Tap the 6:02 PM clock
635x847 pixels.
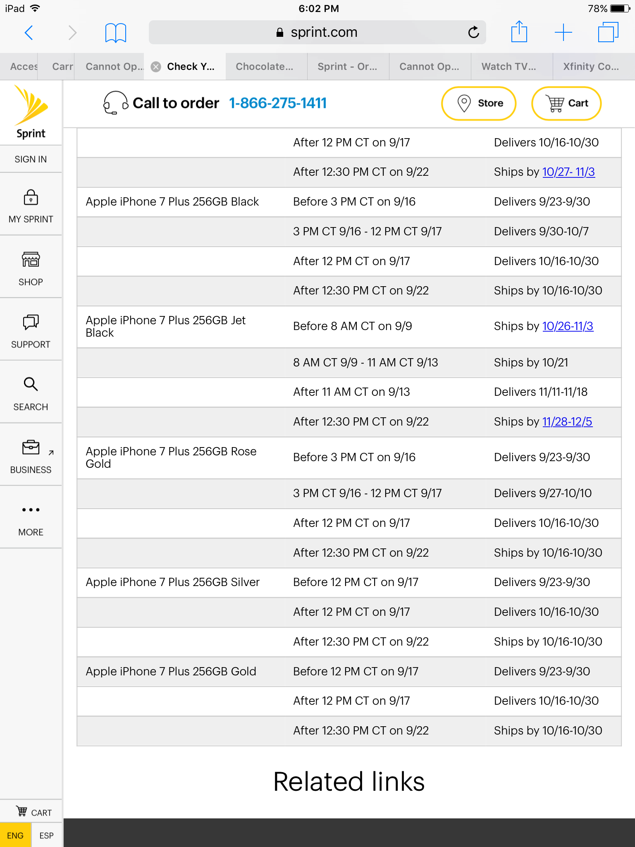coord(319,8)
